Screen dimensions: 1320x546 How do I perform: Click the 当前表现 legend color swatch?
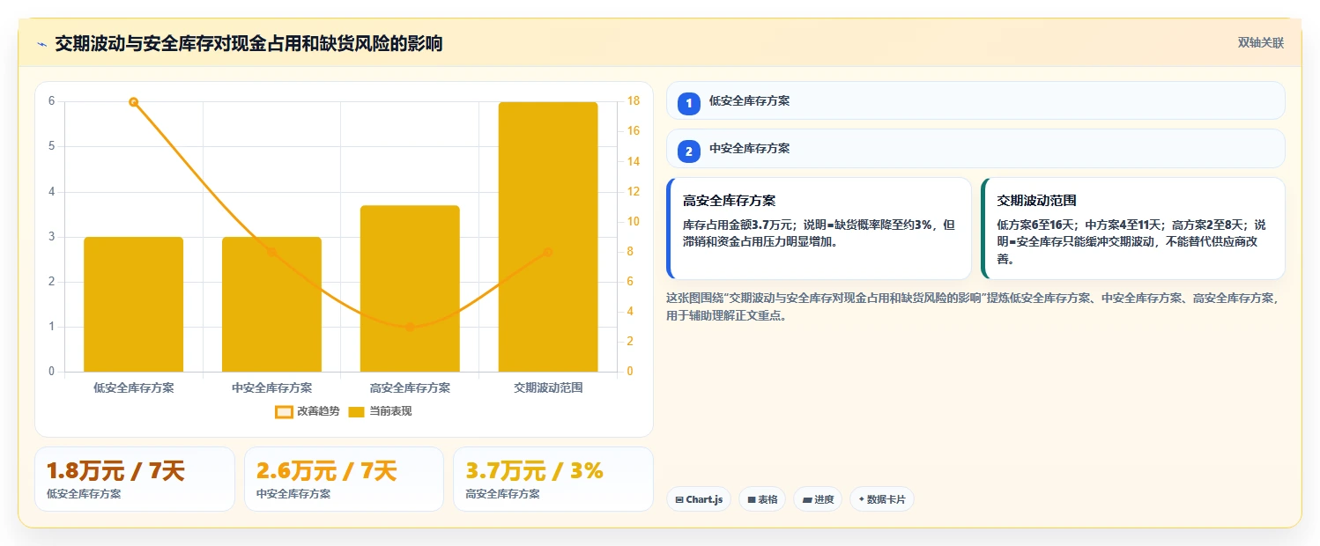pyautogui.click(x=357, y=412)
